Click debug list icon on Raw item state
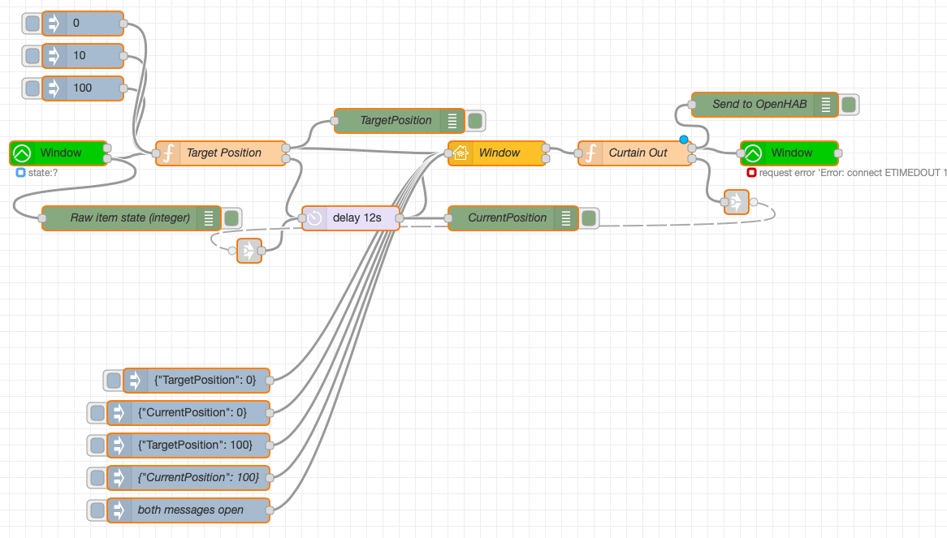This screenshot has width=947, height=538. coord(209,218)
